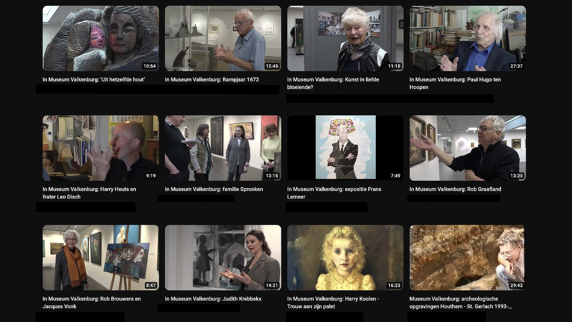Viewport: 572px width, 322px height.
Task: Click the 13:25 duration badge
Action: click(x=517, y=176)
